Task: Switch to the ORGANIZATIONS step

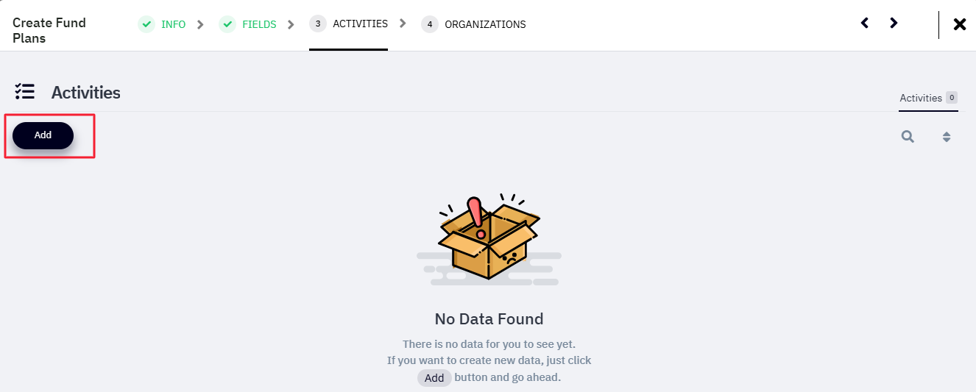Action: pyautogui.click(x=485, y=24)
